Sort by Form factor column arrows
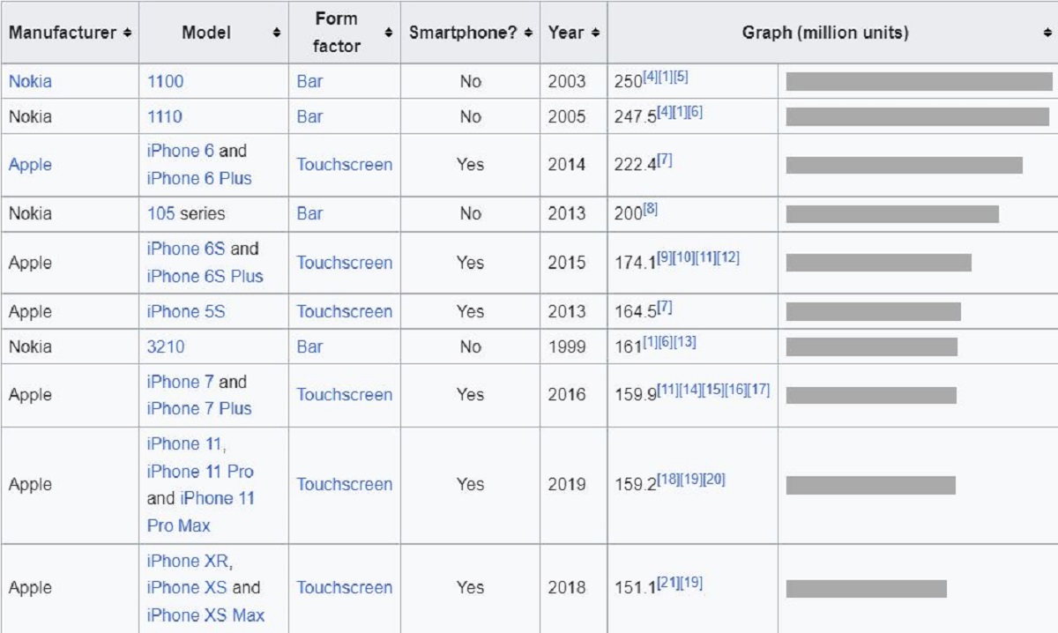Viewport: 1058px width, 633px height. (x=389, y=33)
